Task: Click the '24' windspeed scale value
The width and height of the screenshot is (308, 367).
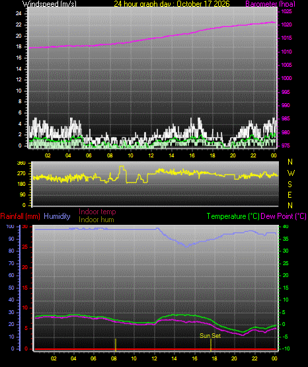Action: click(x=19, y=14)
